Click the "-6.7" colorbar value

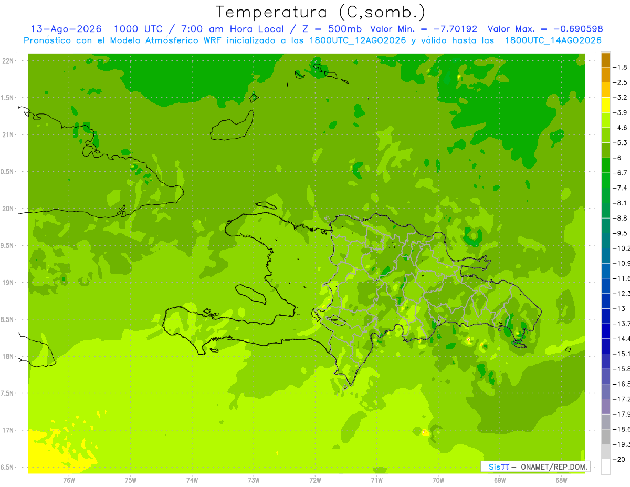click(x=620, y=173)
